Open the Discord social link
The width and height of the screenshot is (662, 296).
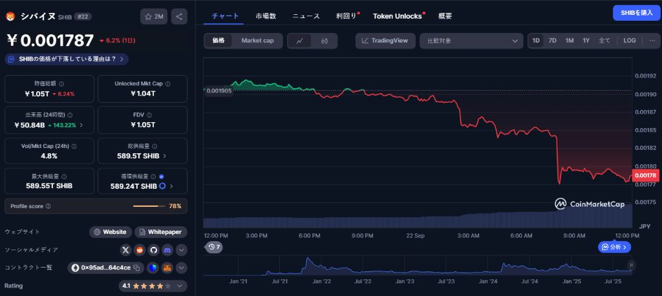coord(167,250)
